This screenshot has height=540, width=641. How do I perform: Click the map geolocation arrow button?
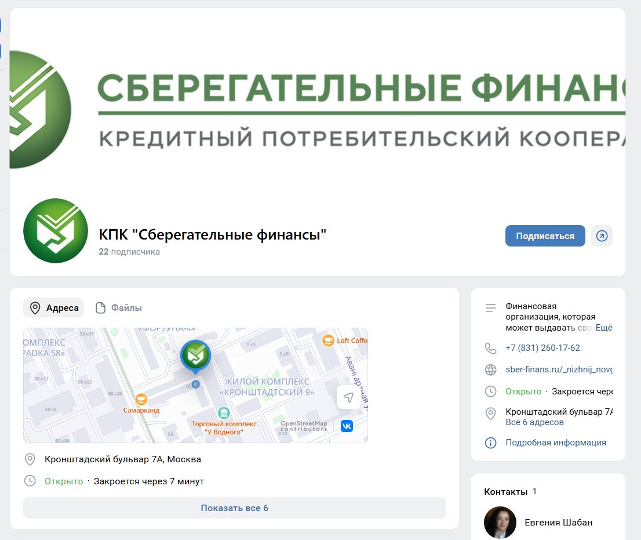coord(348,397)
